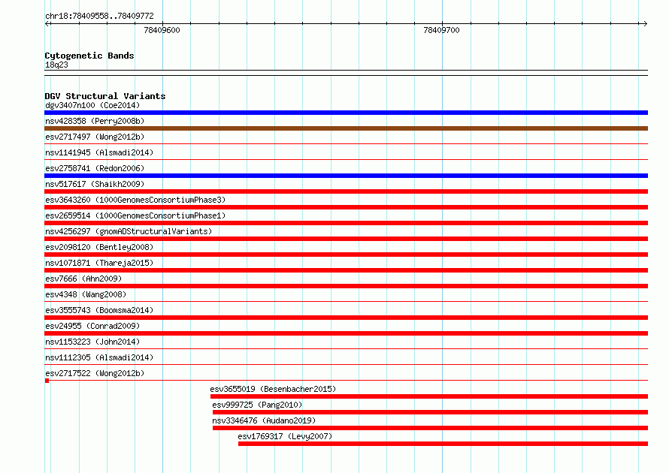Click the dgv3407n100 (Coe2014) variant label
Viewport: 669px width, 473px height.
tap(92, 105)
